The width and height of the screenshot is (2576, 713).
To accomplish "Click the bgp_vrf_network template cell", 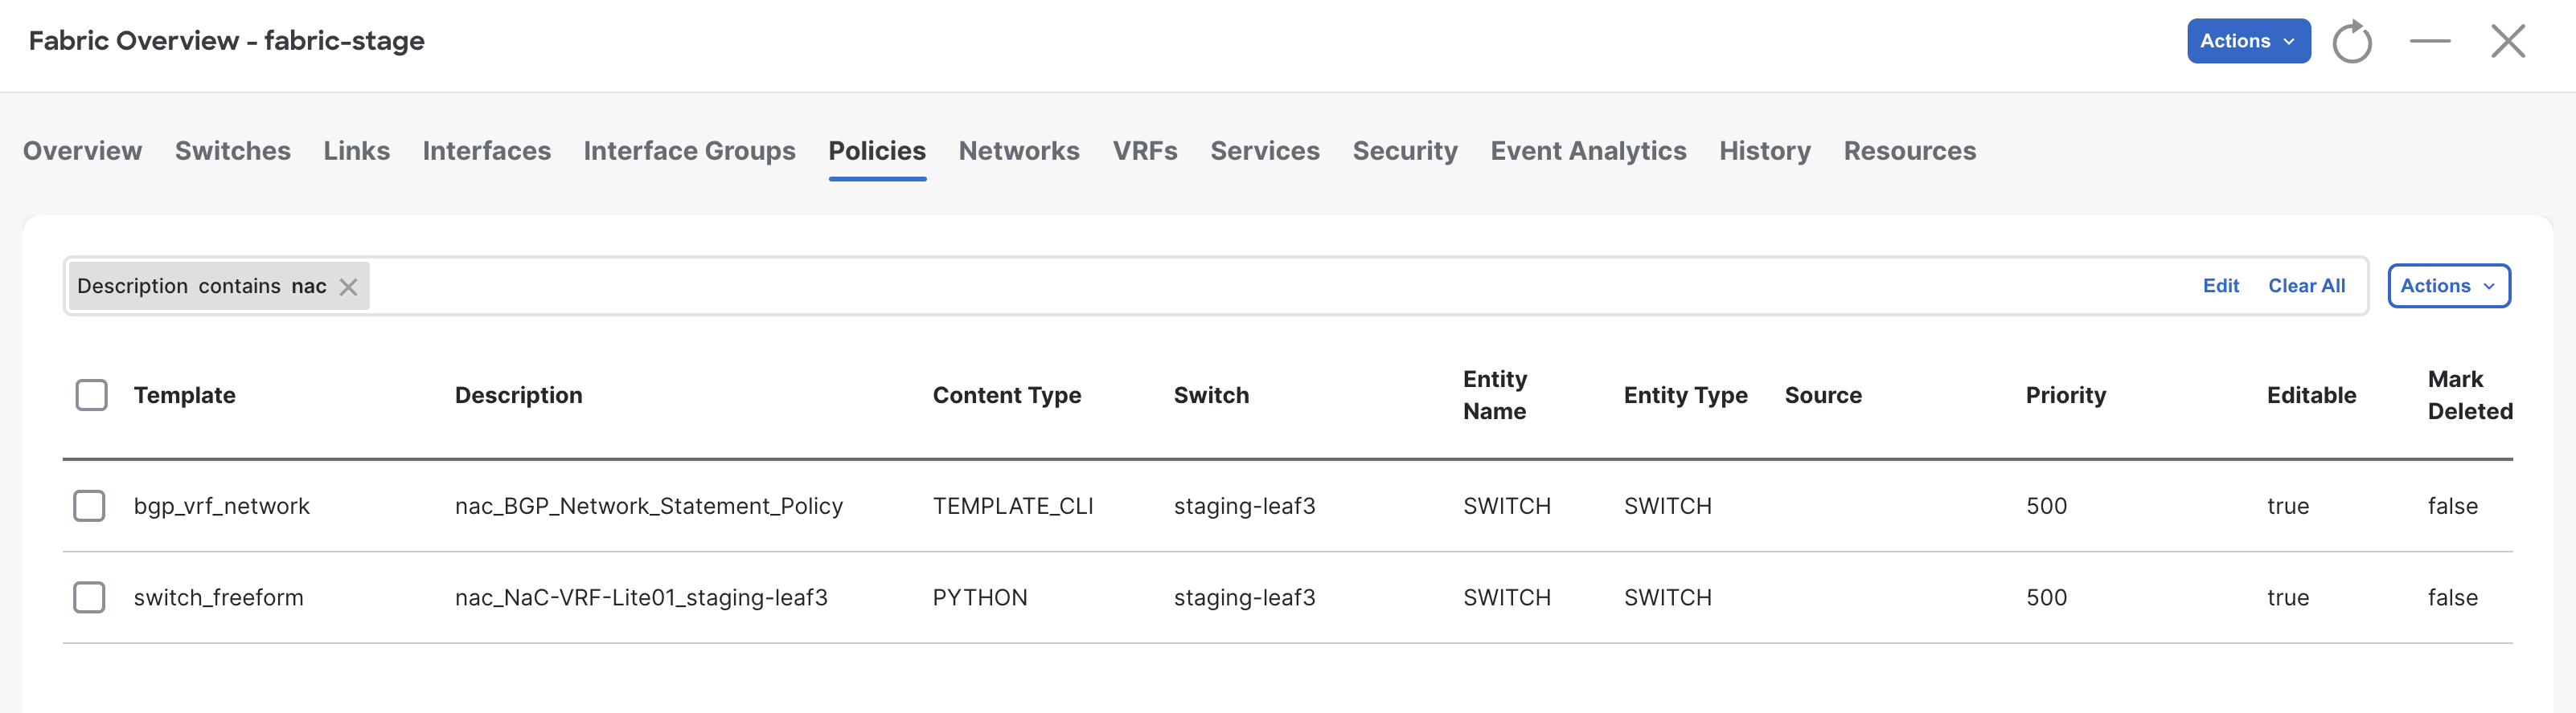I will (x=222, y=507).
